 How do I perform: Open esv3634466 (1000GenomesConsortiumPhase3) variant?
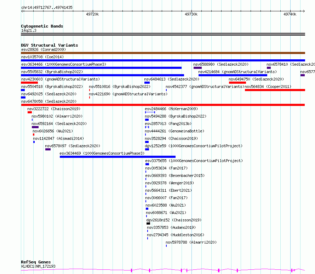coord(64,64)
